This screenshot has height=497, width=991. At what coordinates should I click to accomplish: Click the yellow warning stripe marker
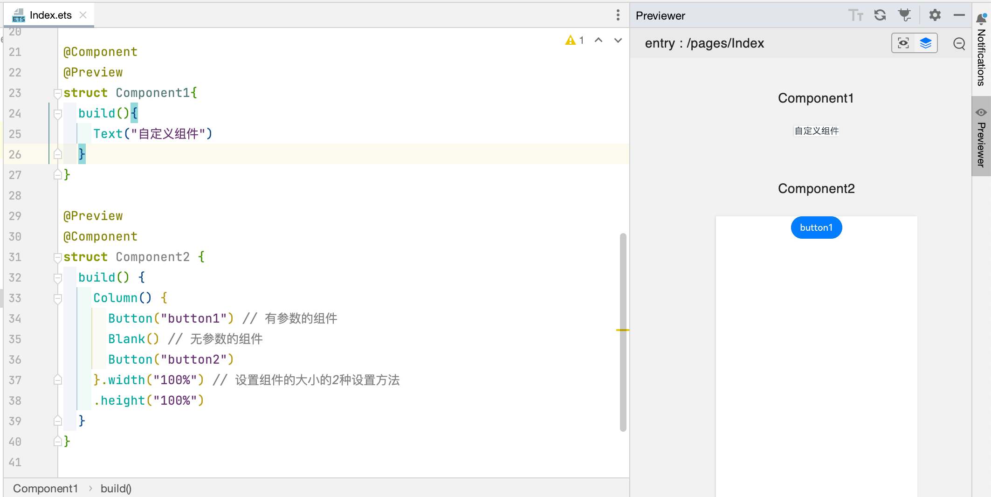point(622,330)
